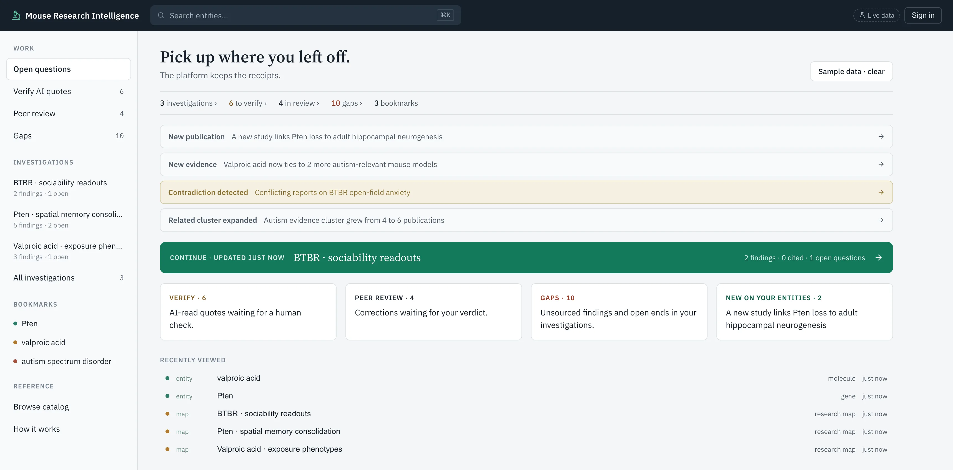Viewport: 953px width, 470px height.
Task: Open arrow on New evidence row
Action: point(881,165)
